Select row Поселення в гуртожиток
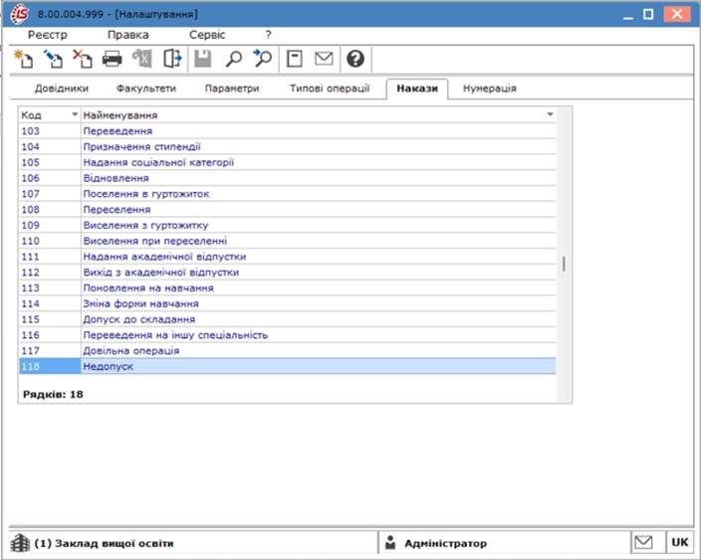Screen dimensions: 701x560 [x=288, y=193]
